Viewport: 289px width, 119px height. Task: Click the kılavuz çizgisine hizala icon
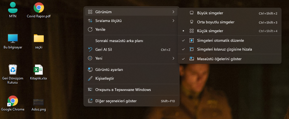[192, 49]
